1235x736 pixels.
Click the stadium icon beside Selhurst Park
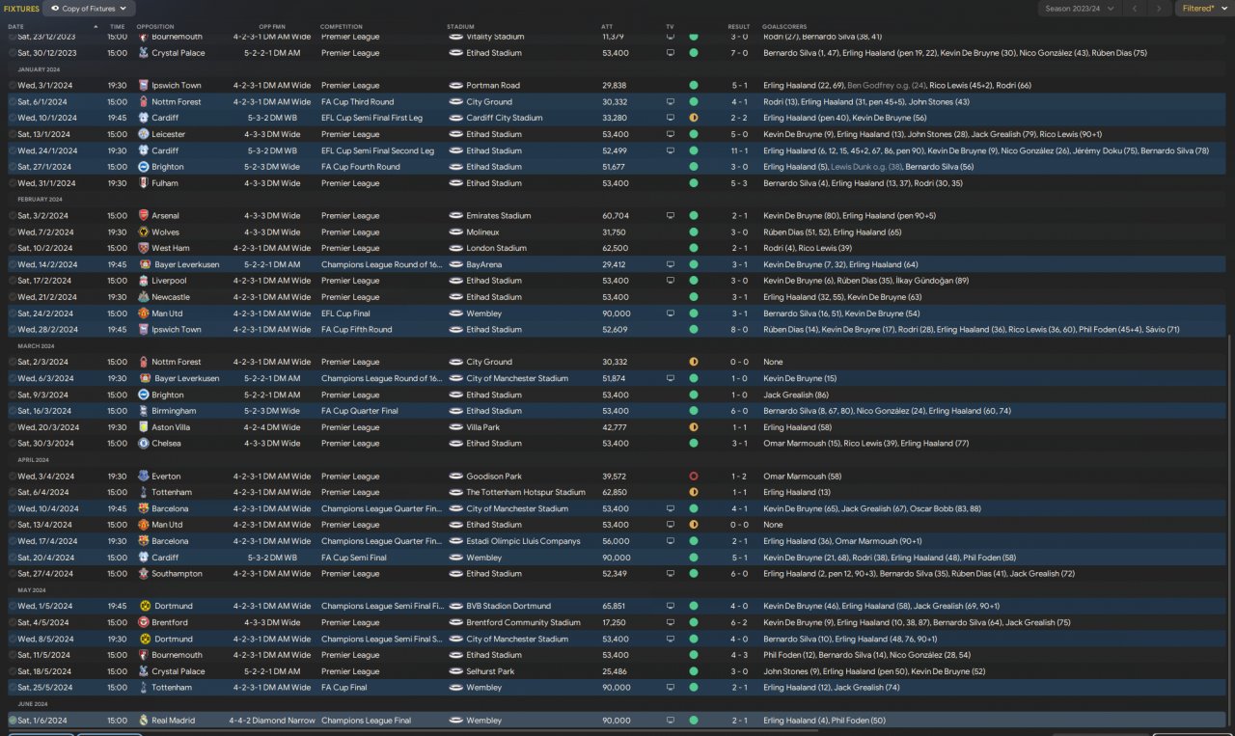pos(456,671)
